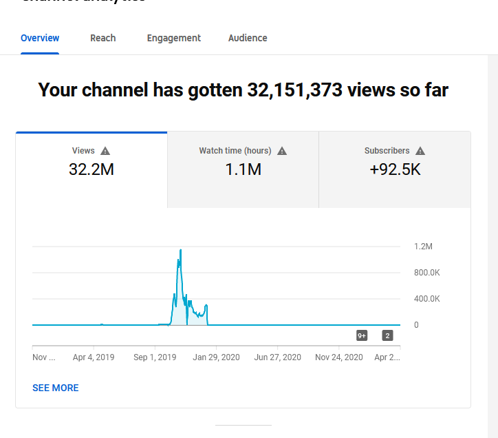Viewport: 498px width, 438px height.
Task: Click SEE MORE link
Action: point(56,388)
